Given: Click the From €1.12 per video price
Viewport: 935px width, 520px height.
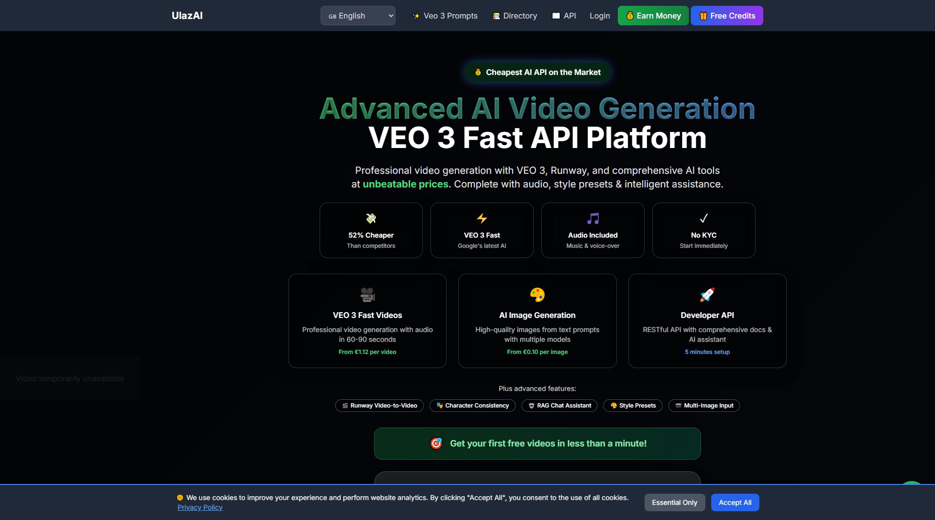Looking at the screenshot, I should (x=367, y=352).
